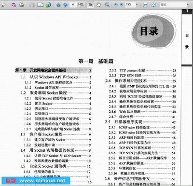Open the find box dropdown arrow
The image size is (193, 186).
click(188, 5)
